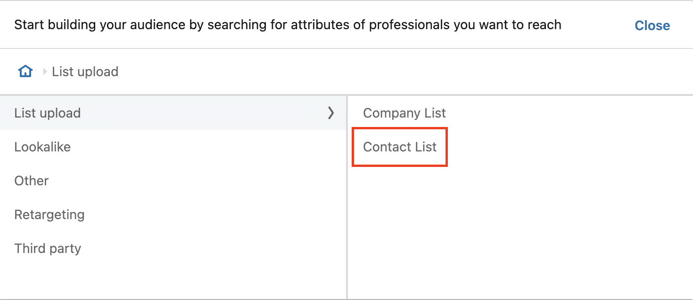Image resolution: width=693 pixels, height=300 pixels.
Task: Expand the List upload row chevron
Action: click(x=331, y=113)
